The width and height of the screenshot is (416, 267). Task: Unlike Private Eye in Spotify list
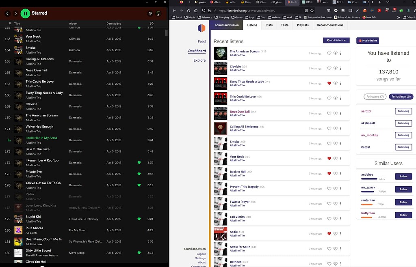pos(139,174)
